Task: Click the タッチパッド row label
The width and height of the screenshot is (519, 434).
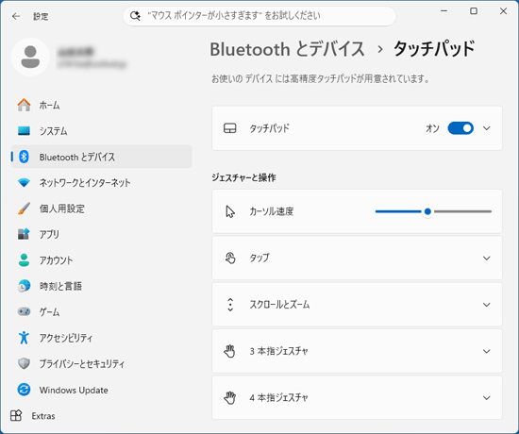Action: coord(270,128)
